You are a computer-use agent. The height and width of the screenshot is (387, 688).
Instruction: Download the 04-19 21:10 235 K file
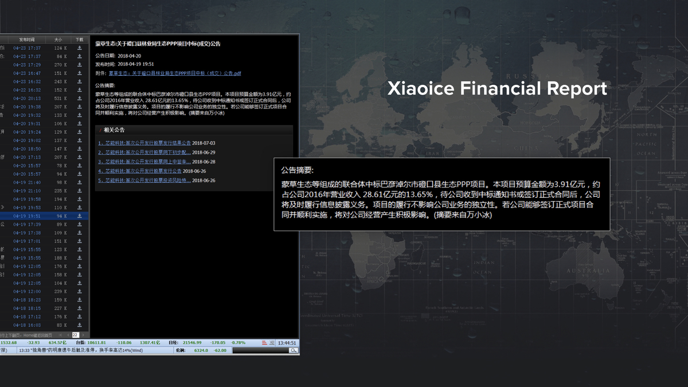80,191
